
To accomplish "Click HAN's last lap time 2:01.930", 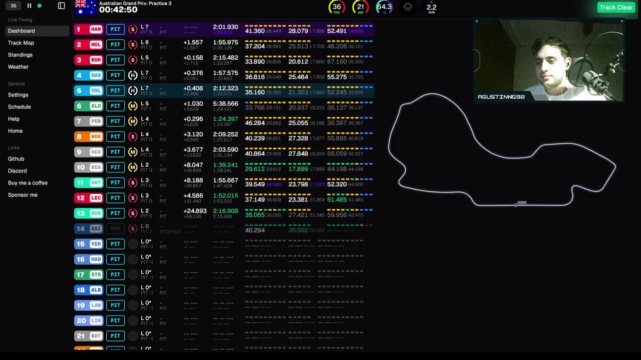I will [x=225, y=27].
